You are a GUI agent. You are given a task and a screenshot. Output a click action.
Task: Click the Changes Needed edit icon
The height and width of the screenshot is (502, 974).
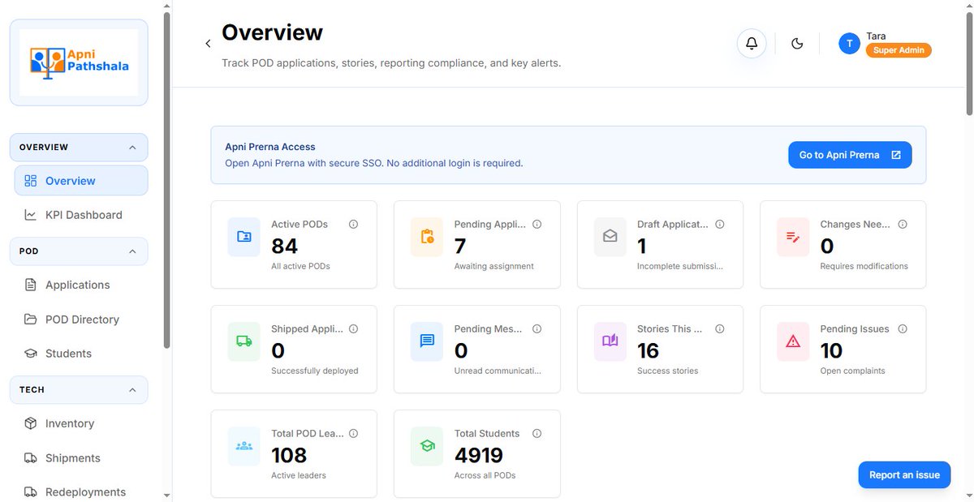793,237
